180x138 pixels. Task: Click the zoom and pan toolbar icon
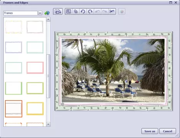click(x=76, y=11)
